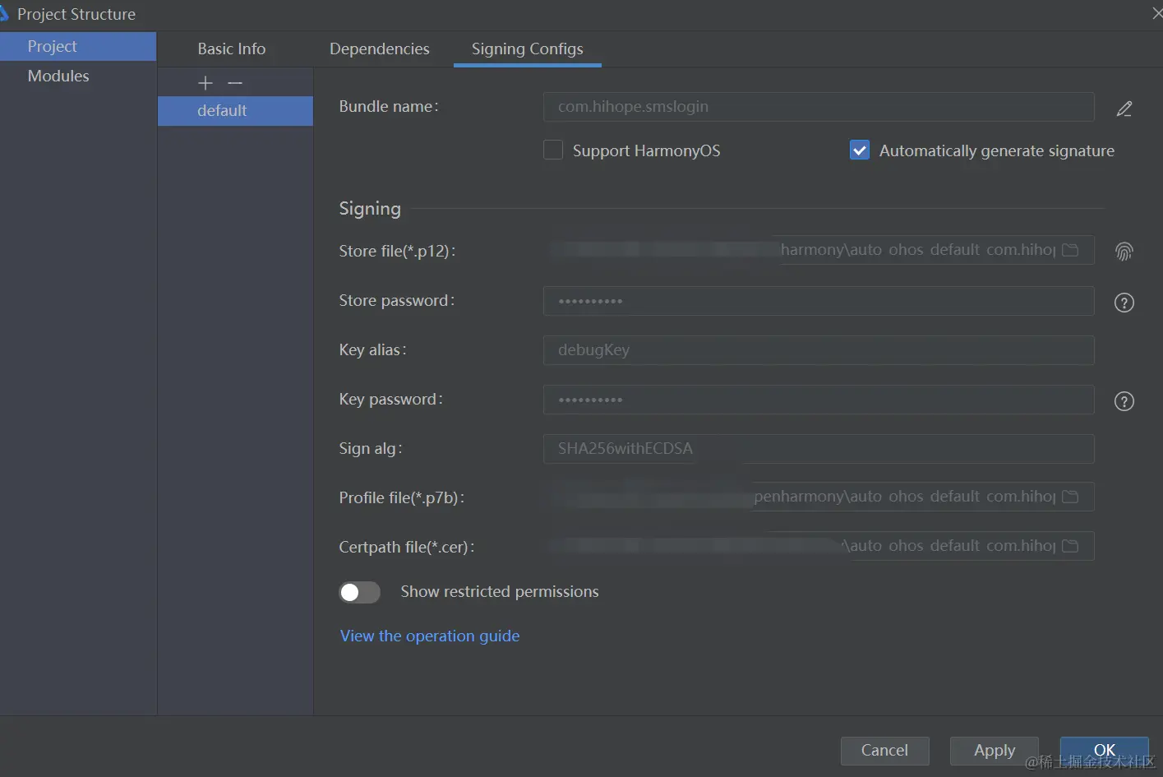Click the Key alias field showing debugKey
The width and height of the screenshot is (1163, 777).
tap(819, 350)
